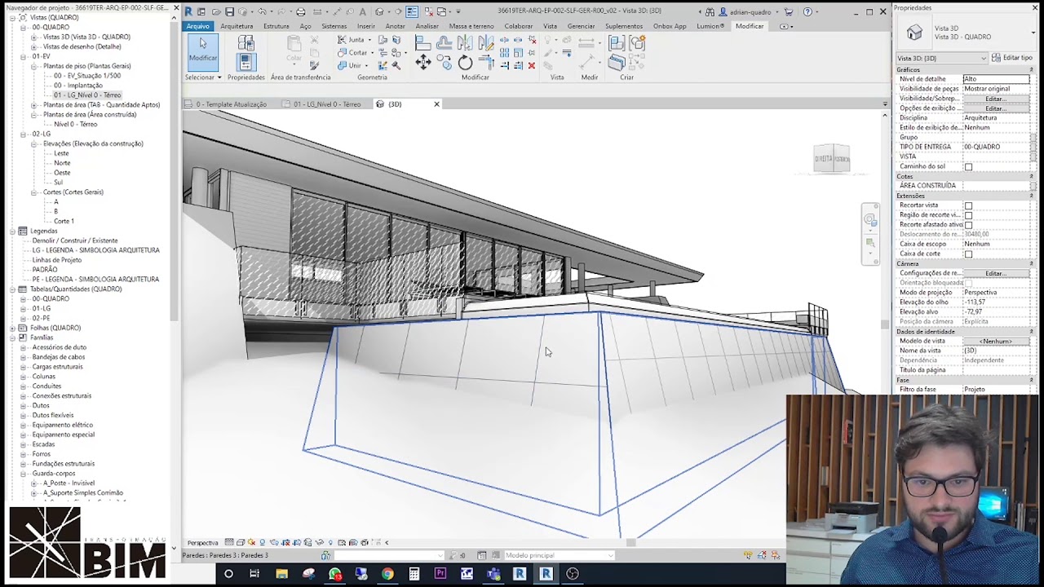Click the Save icon in quick access toolbar

(230, 12)
